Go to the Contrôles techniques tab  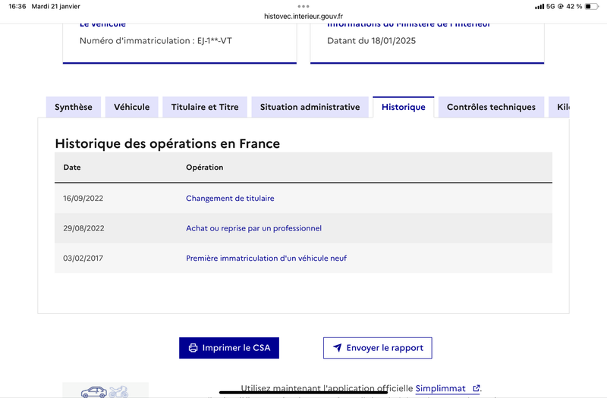coord(491,107)
